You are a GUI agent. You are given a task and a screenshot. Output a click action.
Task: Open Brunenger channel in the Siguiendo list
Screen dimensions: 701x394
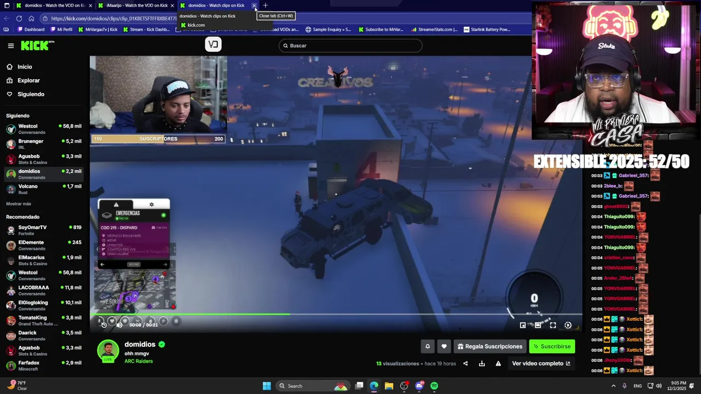pyautogui.click(x=44, y=144)
